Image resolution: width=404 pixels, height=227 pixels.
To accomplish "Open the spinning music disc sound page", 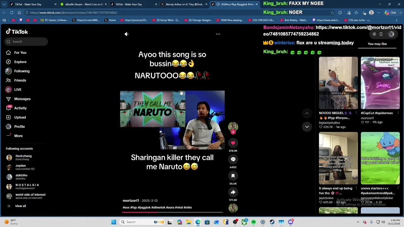I will (233, 208).
